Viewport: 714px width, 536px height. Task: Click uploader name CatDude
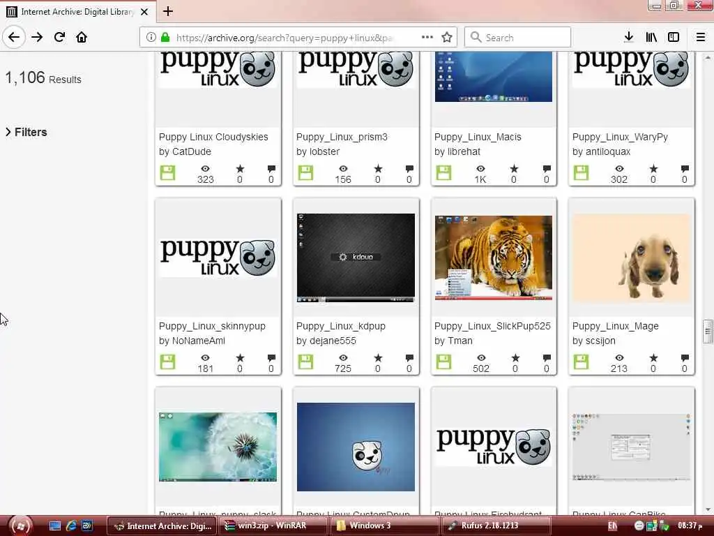click(x=192, y=151)
